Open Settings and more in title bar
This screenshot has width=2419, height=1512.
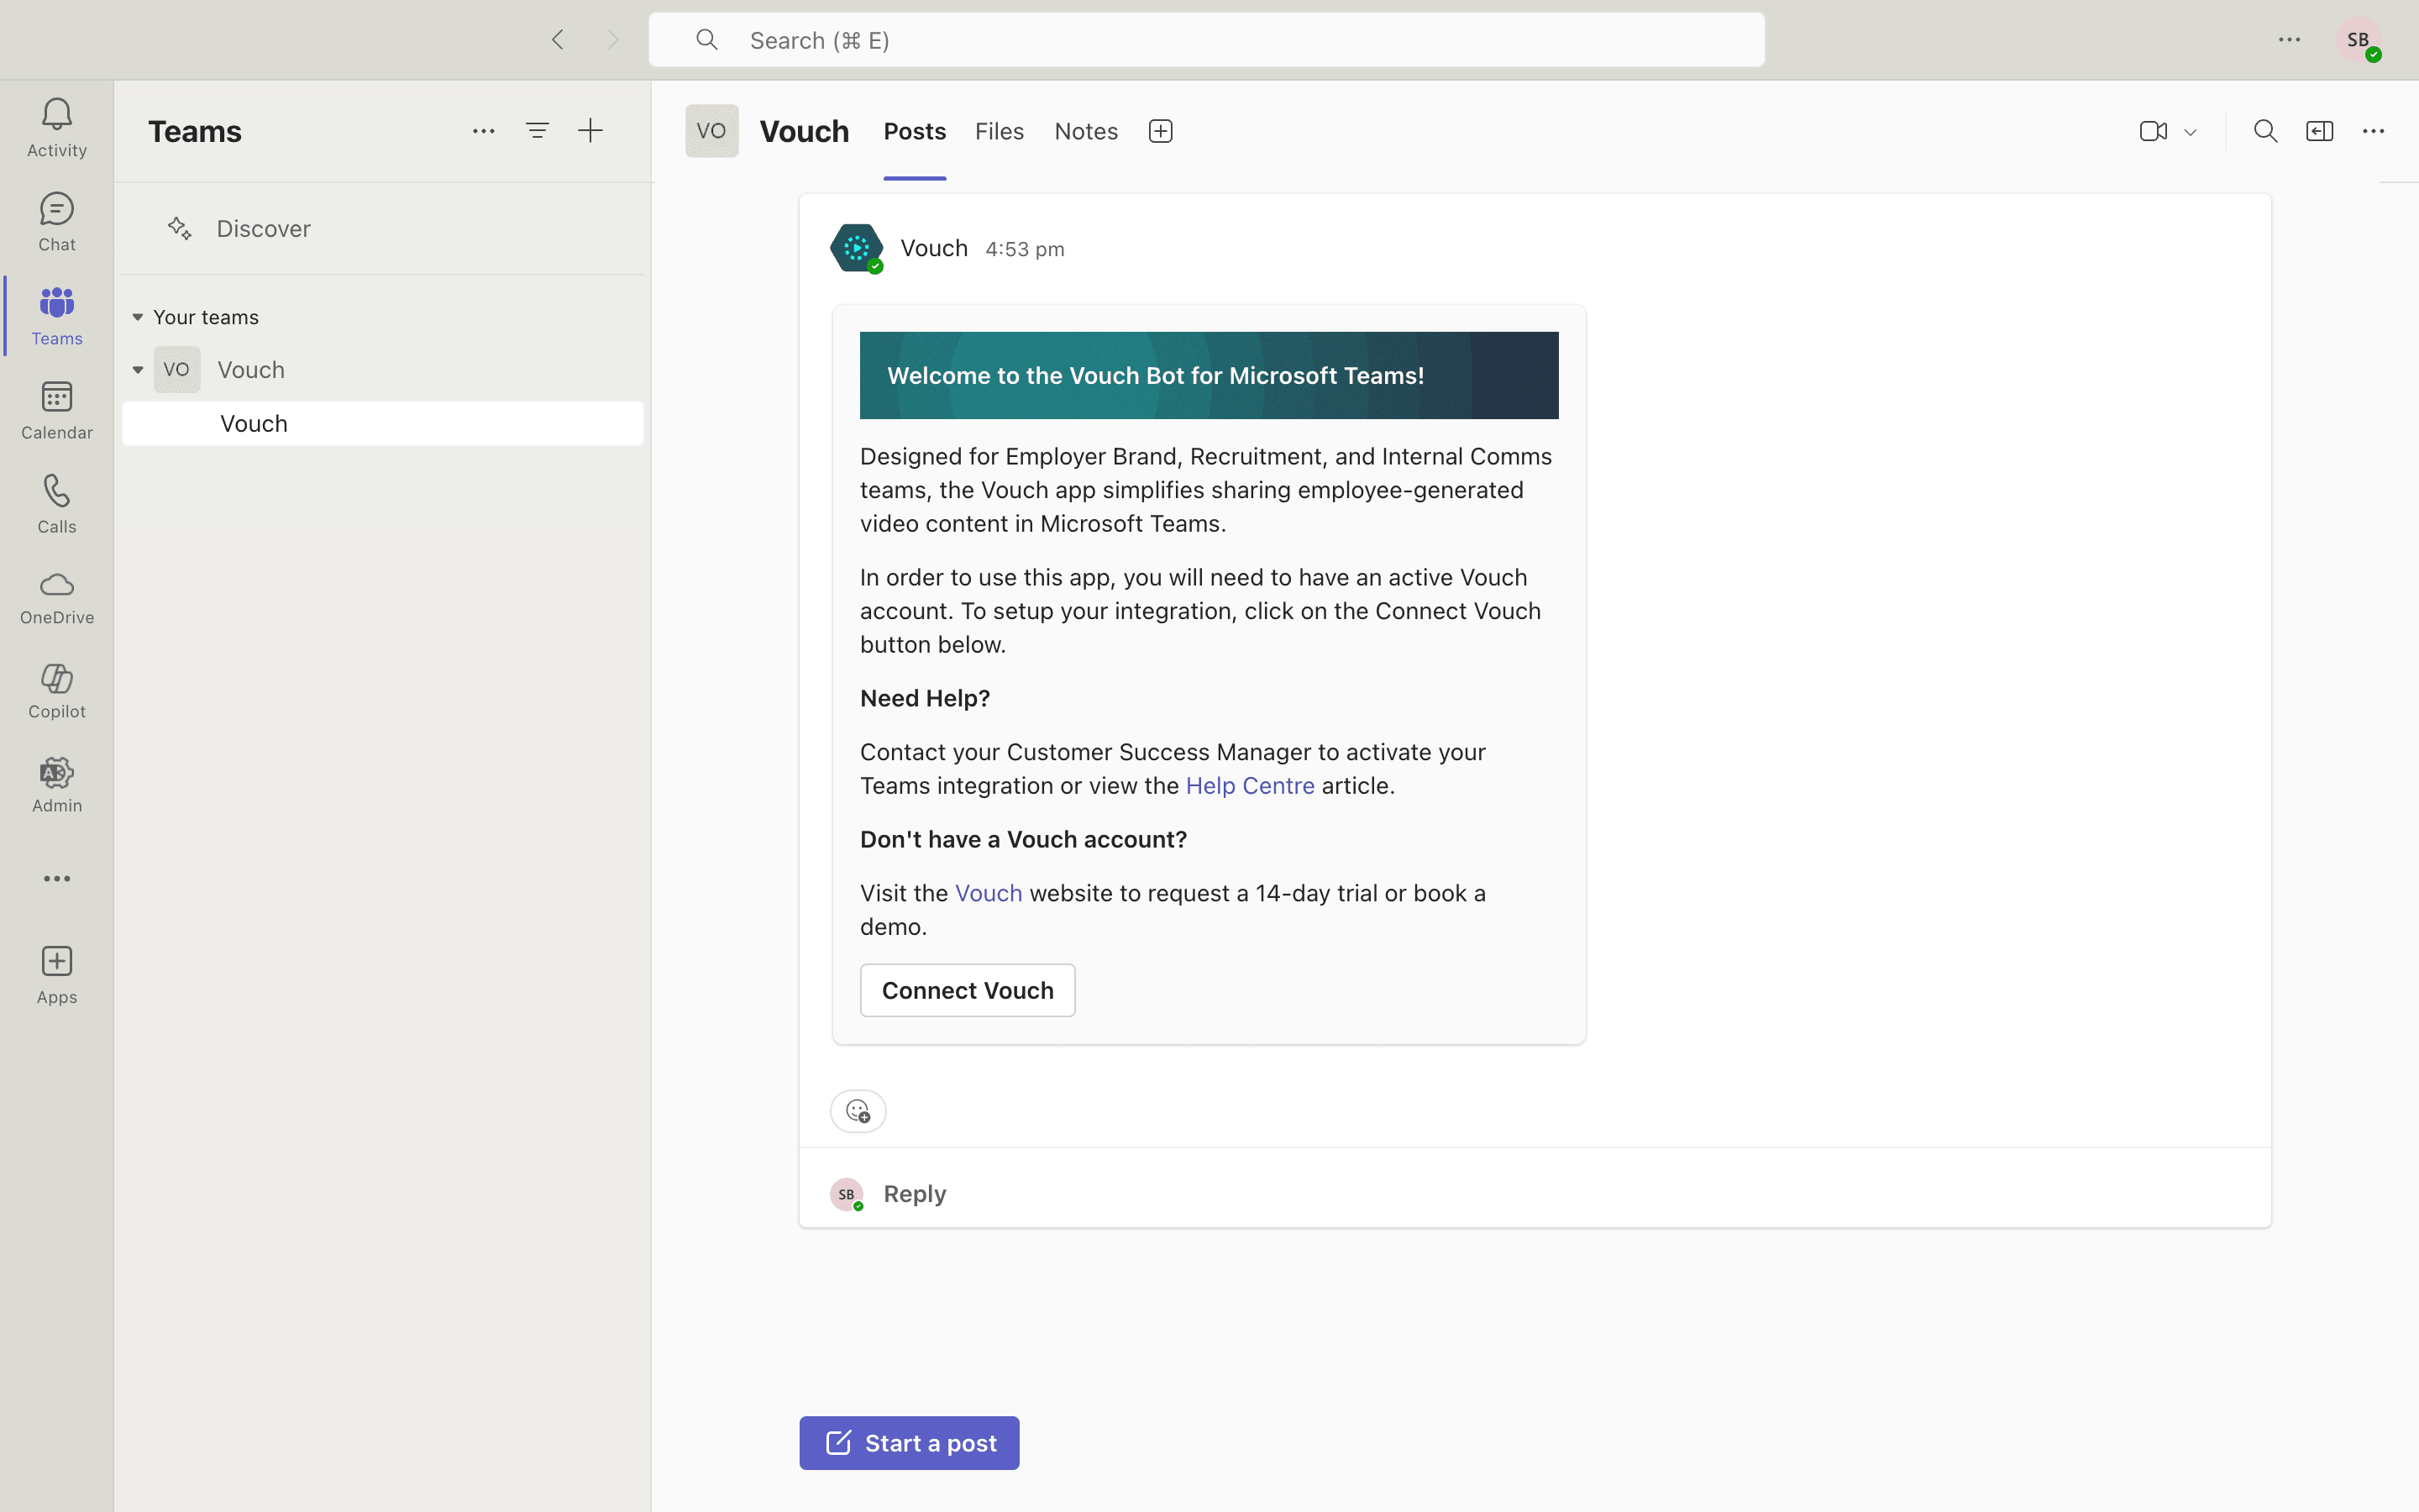[2290, 40]
